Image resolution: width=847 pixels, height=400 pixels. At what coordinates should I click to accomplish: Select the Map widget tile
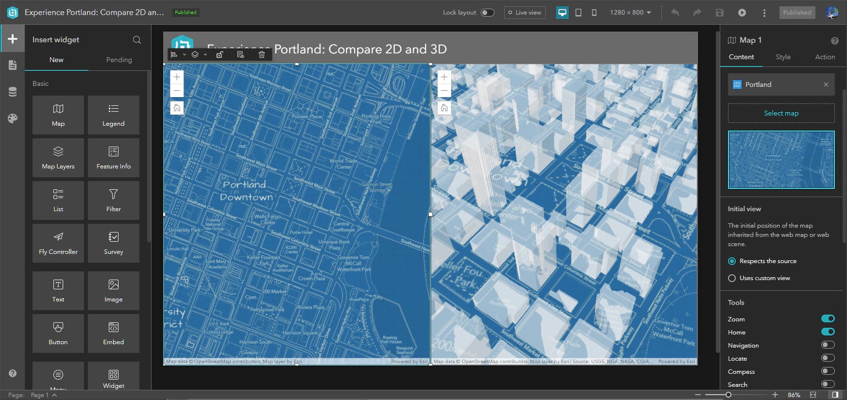(x=58, y=115)
